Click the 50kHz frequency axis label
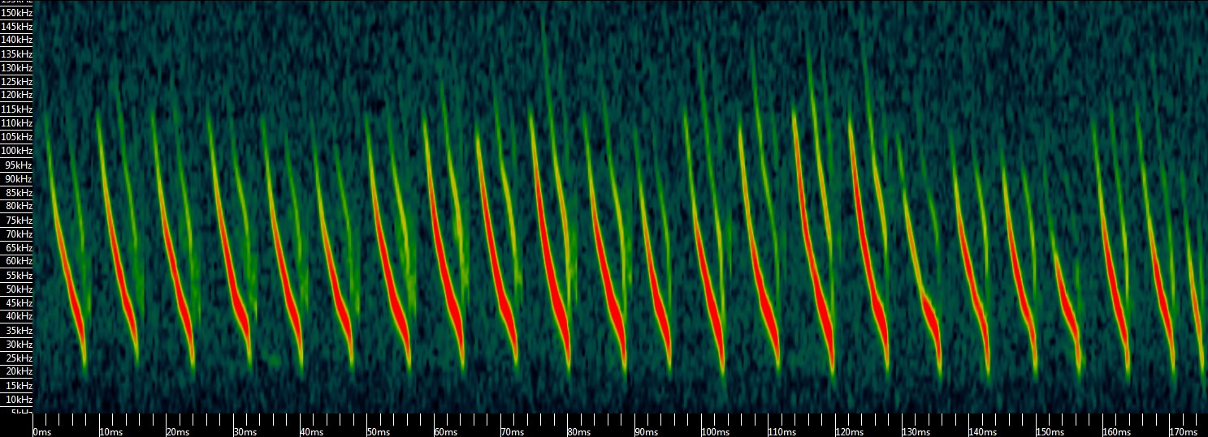The height and width of the screenshot is (437, 1208). click(x=16, y=289)
